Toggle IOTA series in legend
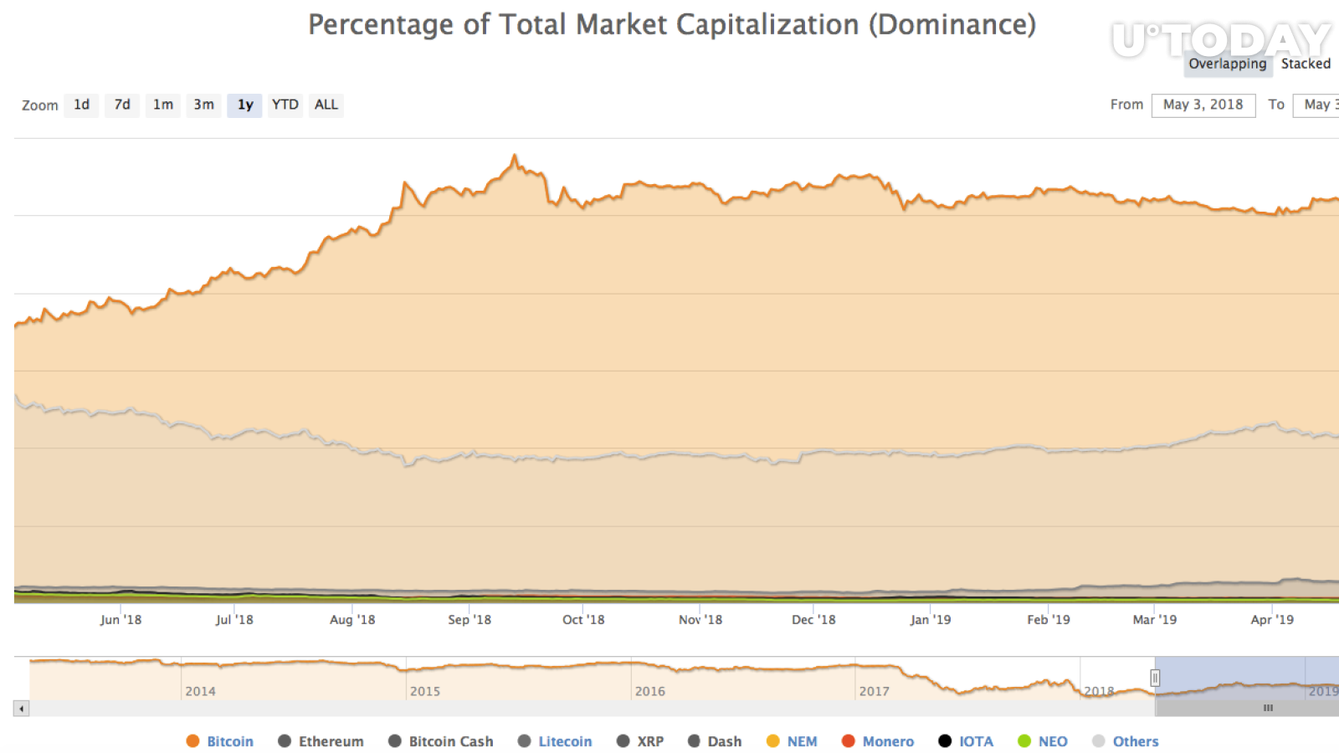This screenshot has height=753, width=1339. [x=966, y=741]
